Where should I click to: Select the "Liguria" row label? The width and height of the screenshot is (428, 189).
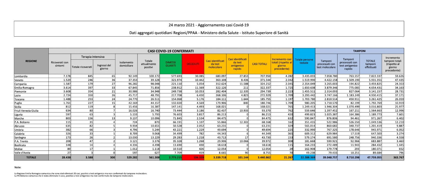pyautogui.click(x=19, y=114)
